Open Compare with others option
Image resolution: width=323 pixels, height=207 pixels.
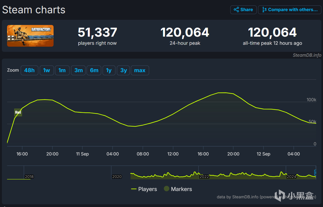[x=290, y=10]
